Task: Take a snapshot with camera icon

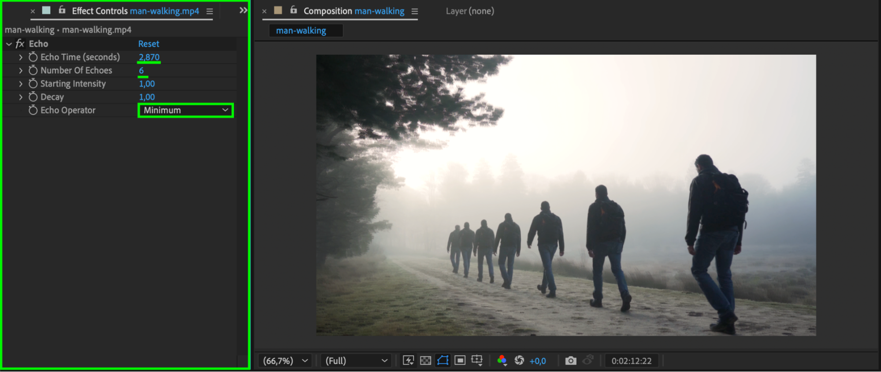Action: (x=570, y=361)
